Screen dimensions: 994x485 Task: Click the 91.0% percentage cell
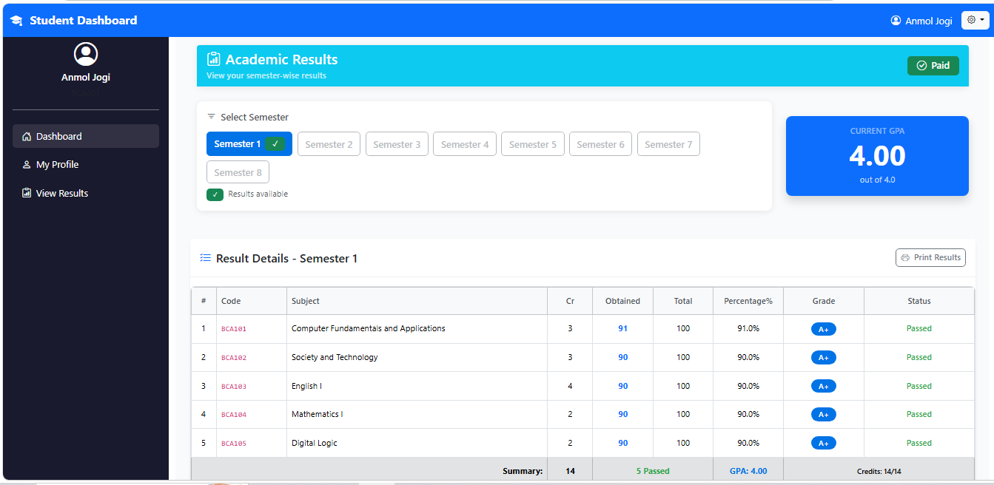(748, 328)
